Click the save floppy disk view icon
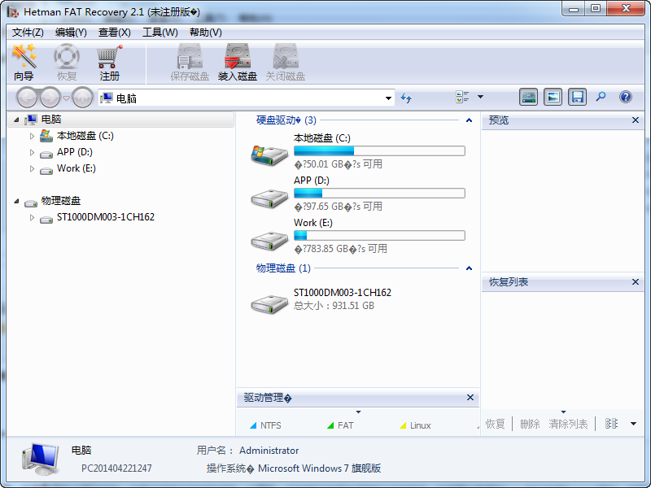The width and height of the screenshot is (651, 488). tap(577, 97)
